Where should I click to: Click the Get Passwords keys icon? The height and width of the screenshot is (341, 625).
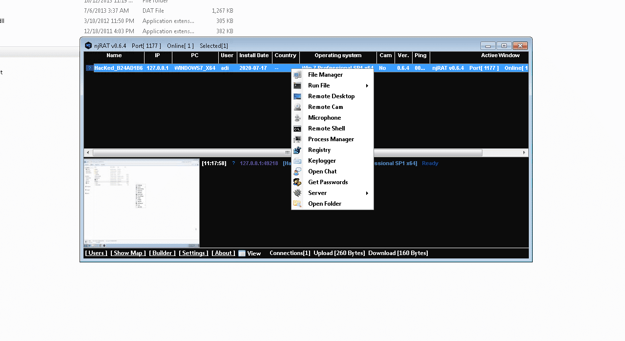(297, 182)
